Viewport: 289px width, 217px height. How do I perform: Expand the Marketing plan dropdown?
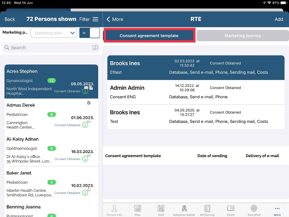pos(53,33)
